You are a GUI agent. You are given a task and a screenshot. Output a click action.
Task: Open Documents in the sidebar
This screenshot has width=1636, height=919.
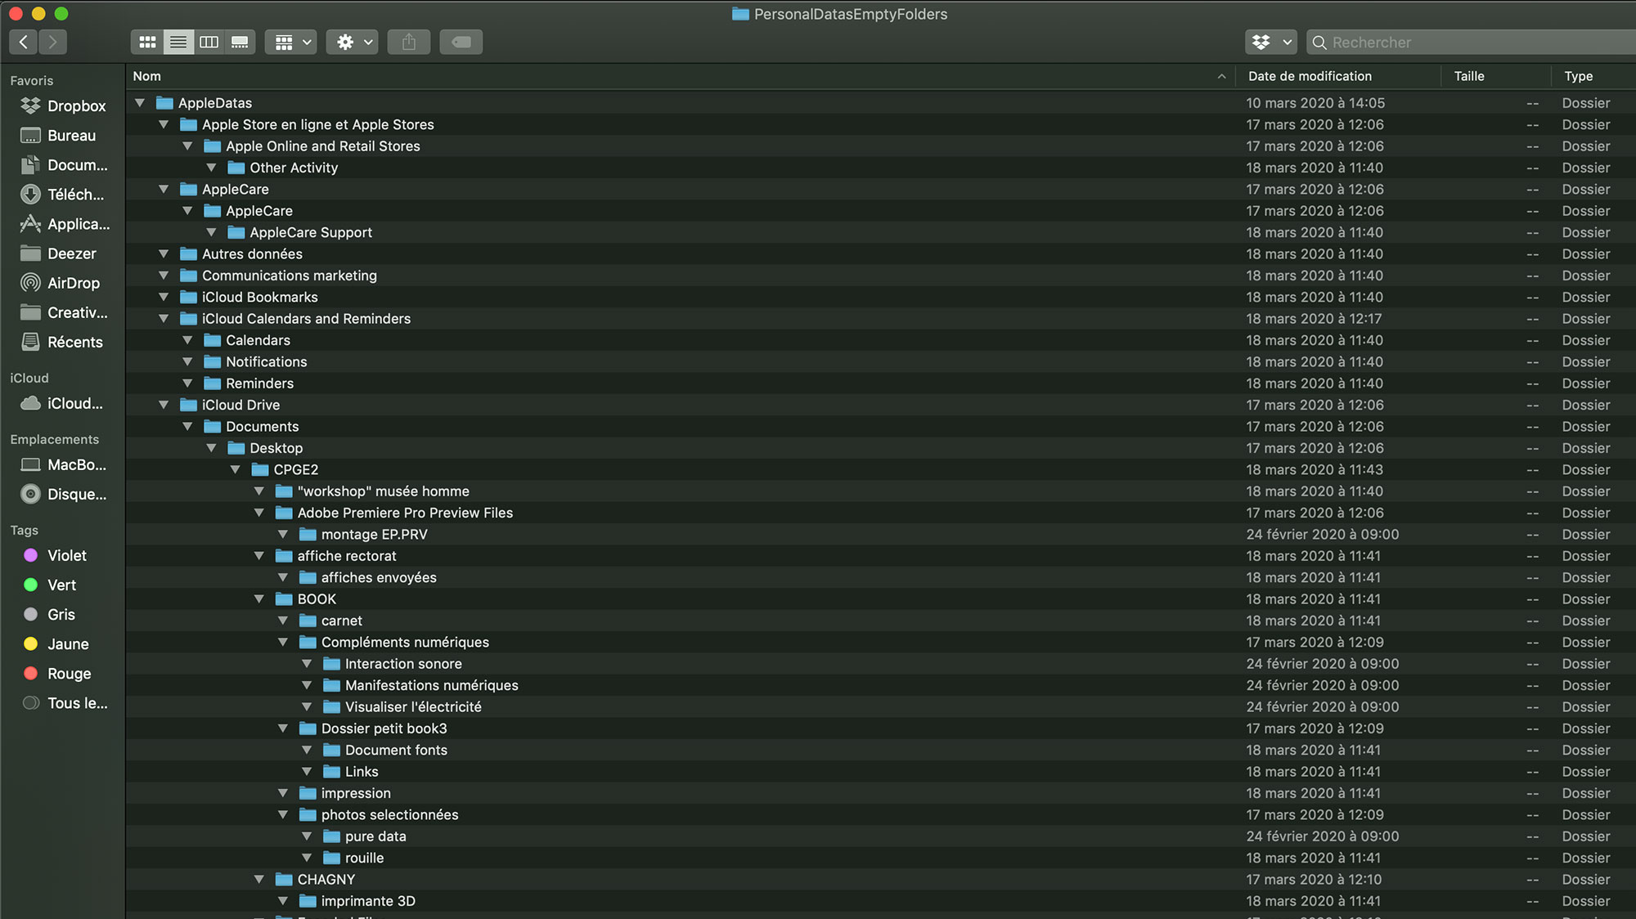pos(64,164)
